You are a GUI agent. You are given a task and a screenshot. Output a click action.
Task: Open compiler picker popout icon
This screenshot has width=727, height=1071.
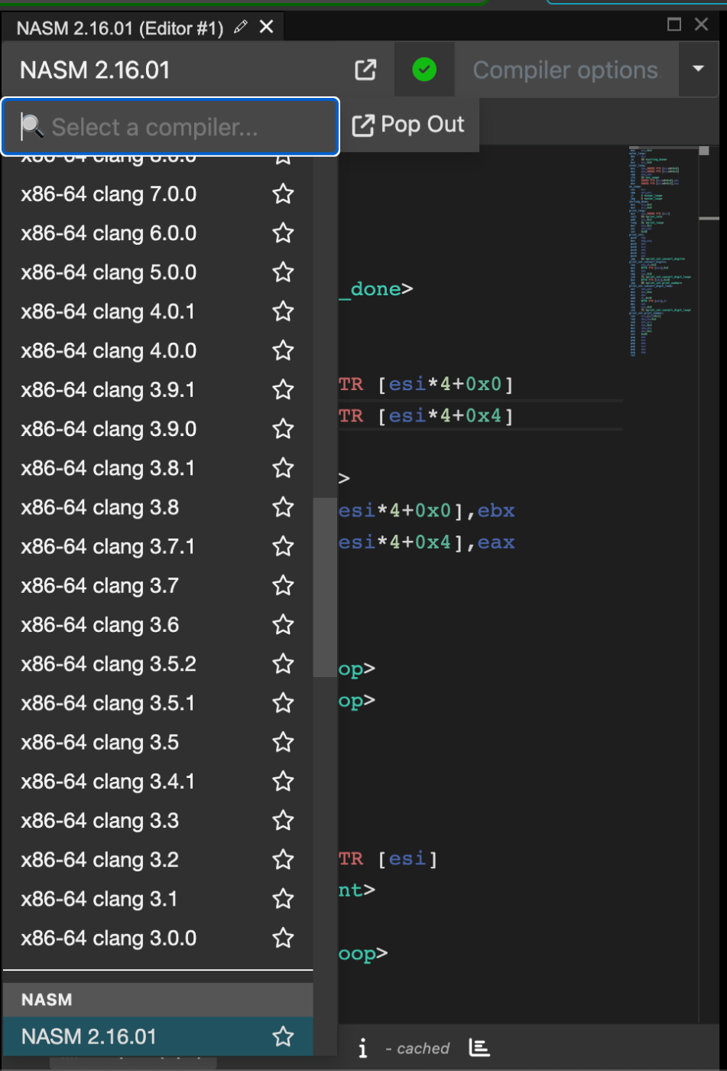366,70
